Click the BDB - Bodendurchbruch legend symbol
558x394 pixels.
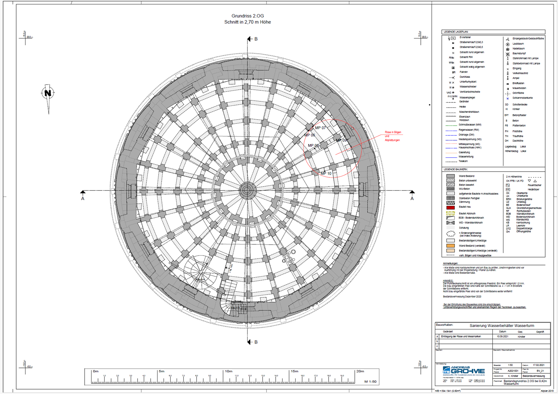(x=450, y=218)
